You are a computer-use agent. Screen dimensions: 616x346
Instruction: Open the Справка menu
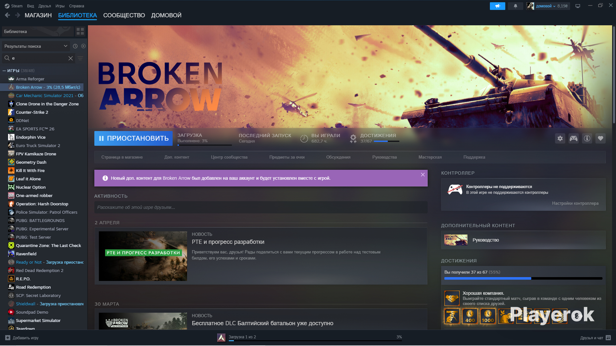(x=77, y=6)
